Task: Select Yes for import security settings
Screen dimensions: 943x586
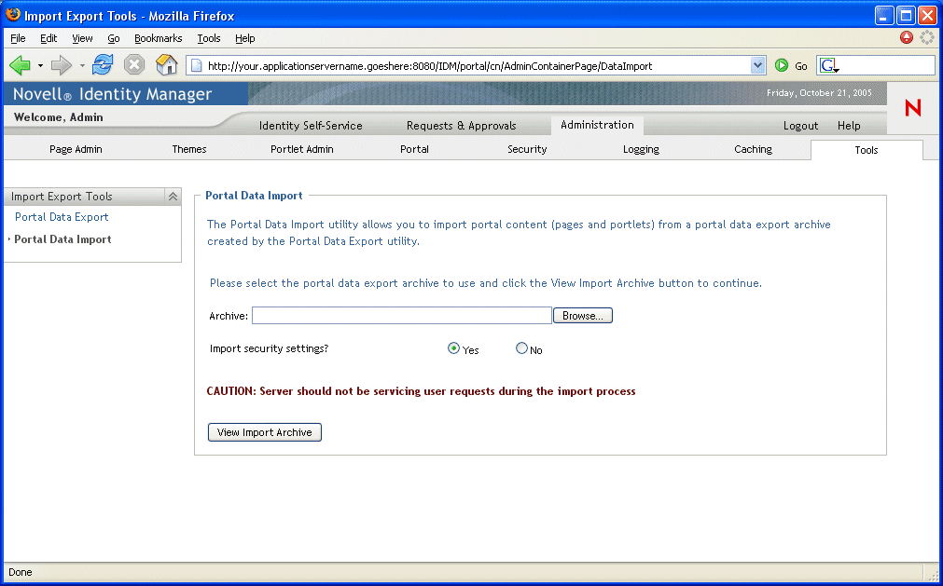Action: click(x=453, y=348)
